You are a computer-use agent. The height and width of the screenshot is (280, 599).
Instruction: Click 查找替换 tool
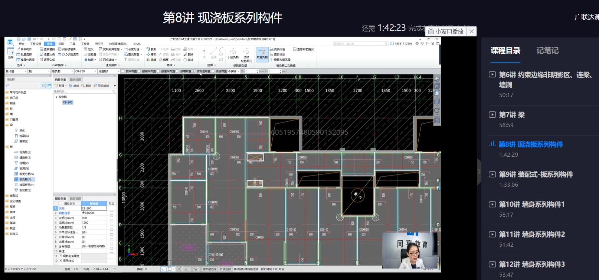(48, 49)
